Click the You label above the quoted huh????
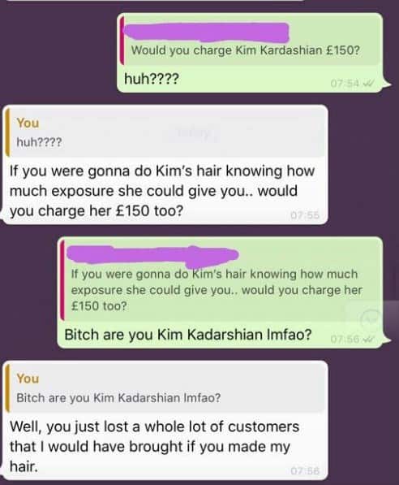 (x=28, y=123)
